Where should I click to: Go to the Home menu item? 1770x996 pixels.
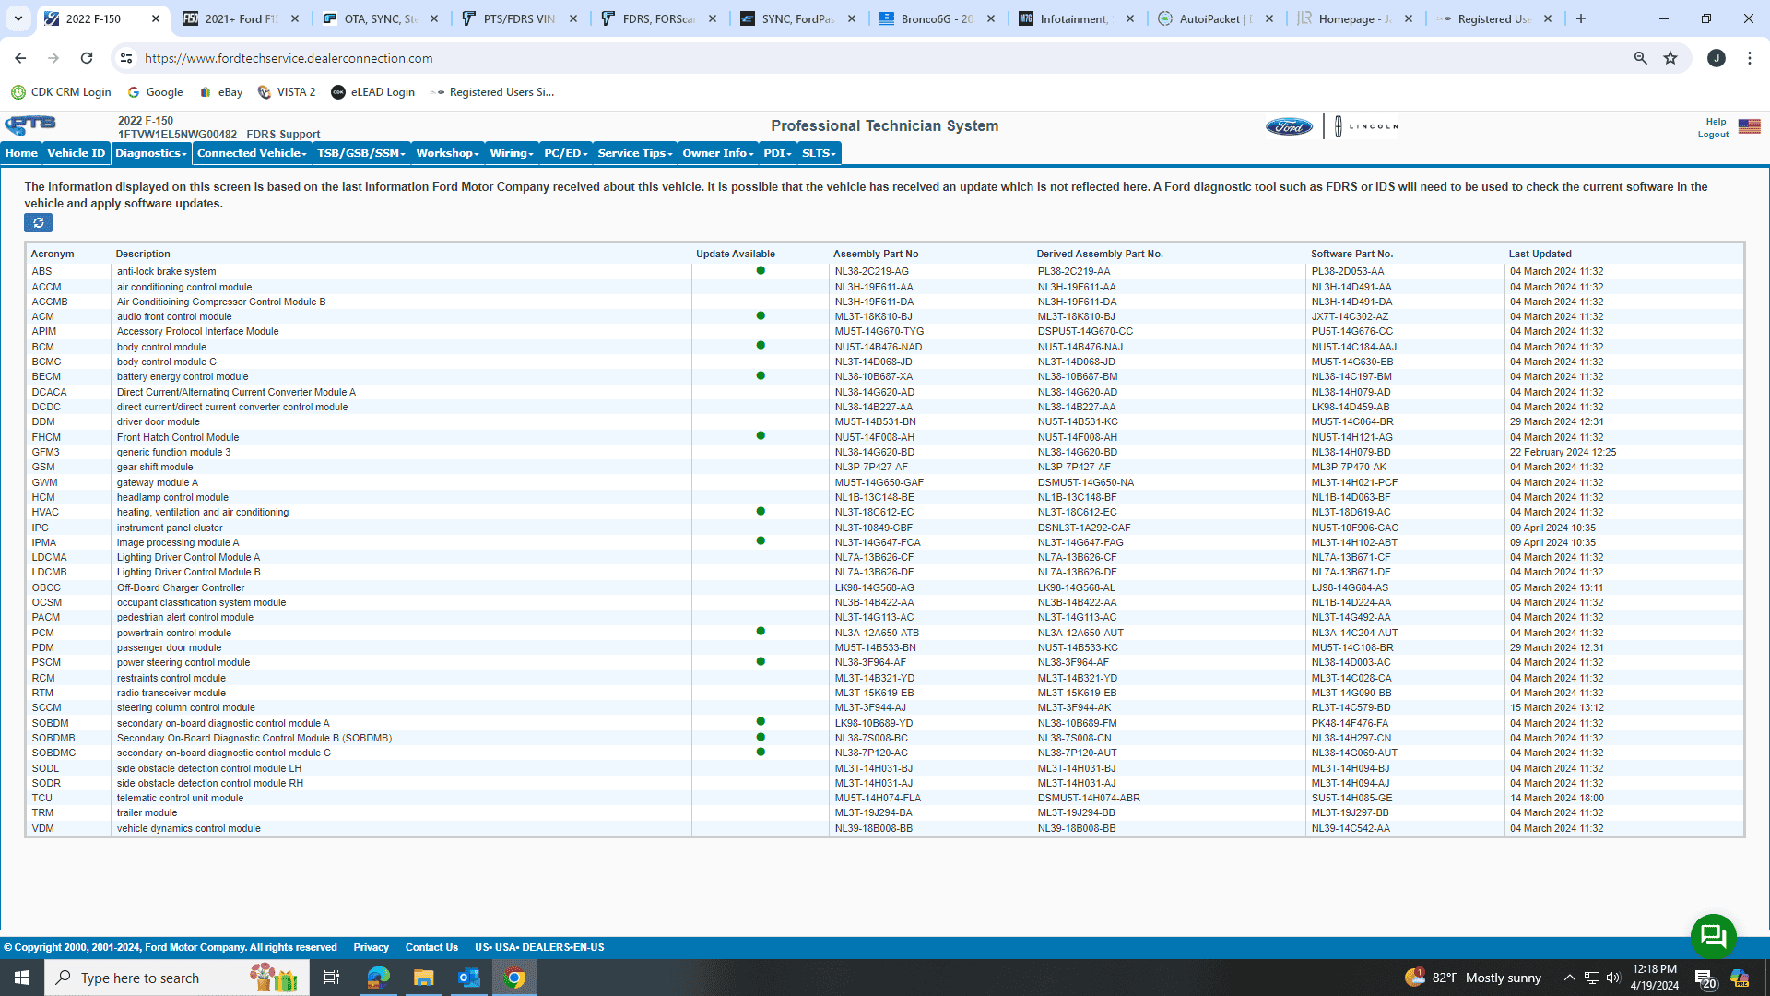pos(21,153)
